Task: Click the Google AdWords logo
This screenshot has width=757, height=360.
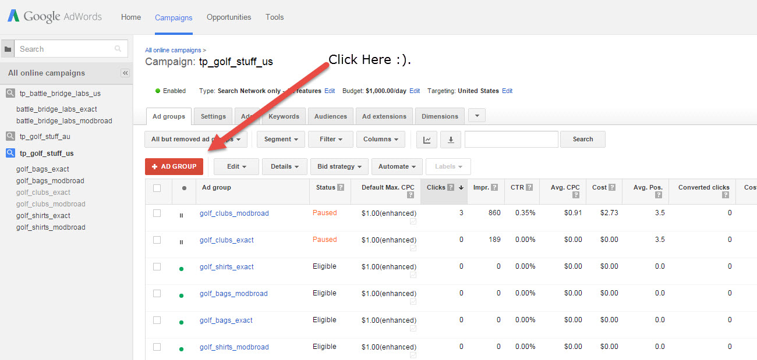Action: [54, 16]
